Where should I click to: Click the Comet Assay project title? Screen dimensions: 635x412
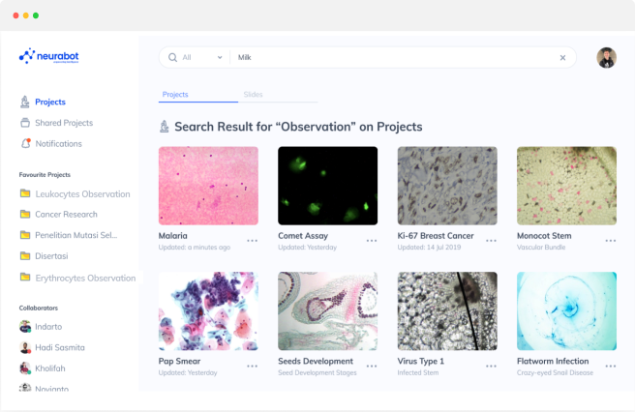coord(303,236)
